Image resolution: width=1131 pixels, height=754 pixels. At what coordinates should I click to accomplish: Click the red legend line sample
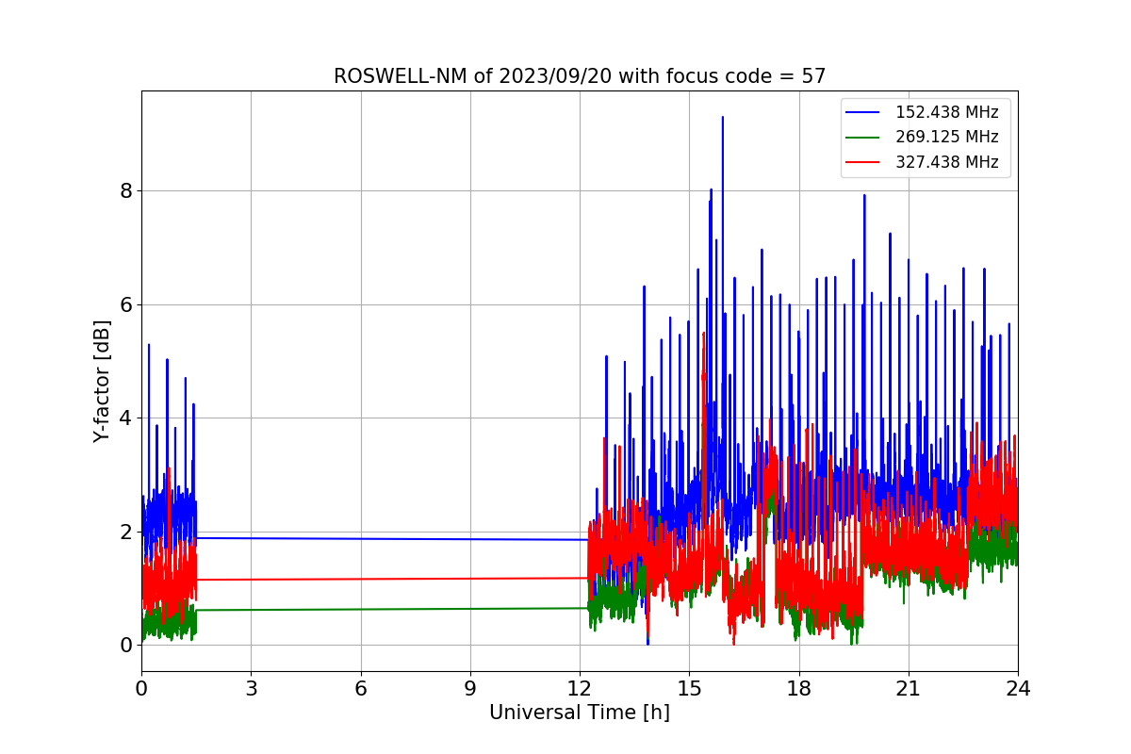(863, 162)
